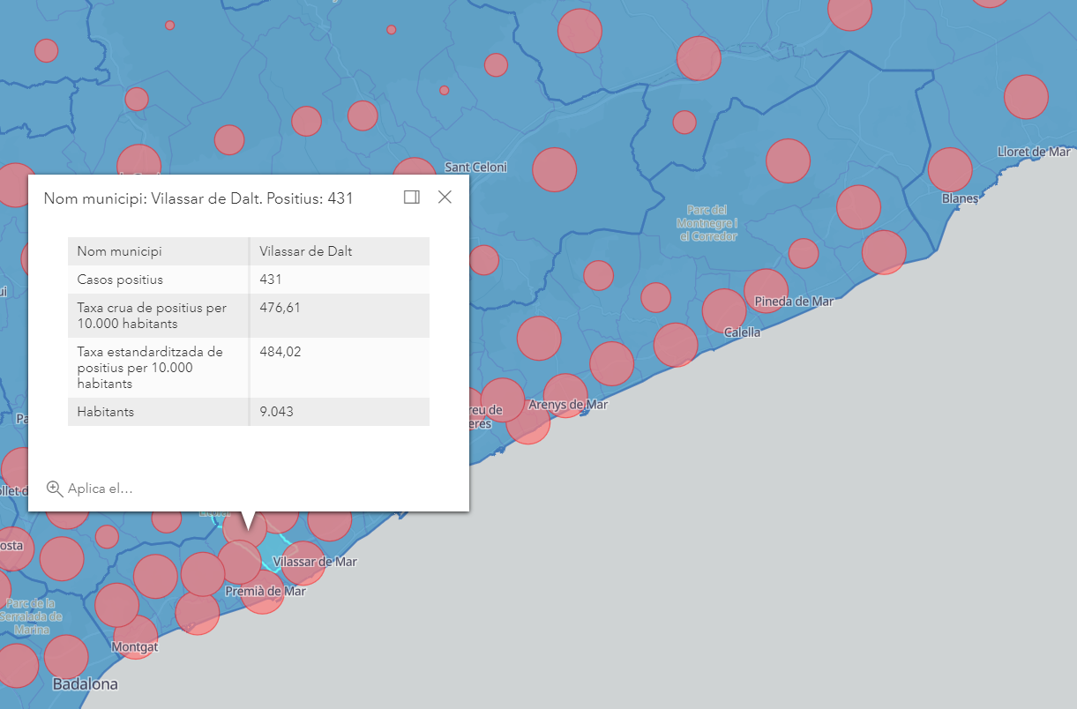
Task: Click the Blanes map label
Action: (x=961, y=198)
